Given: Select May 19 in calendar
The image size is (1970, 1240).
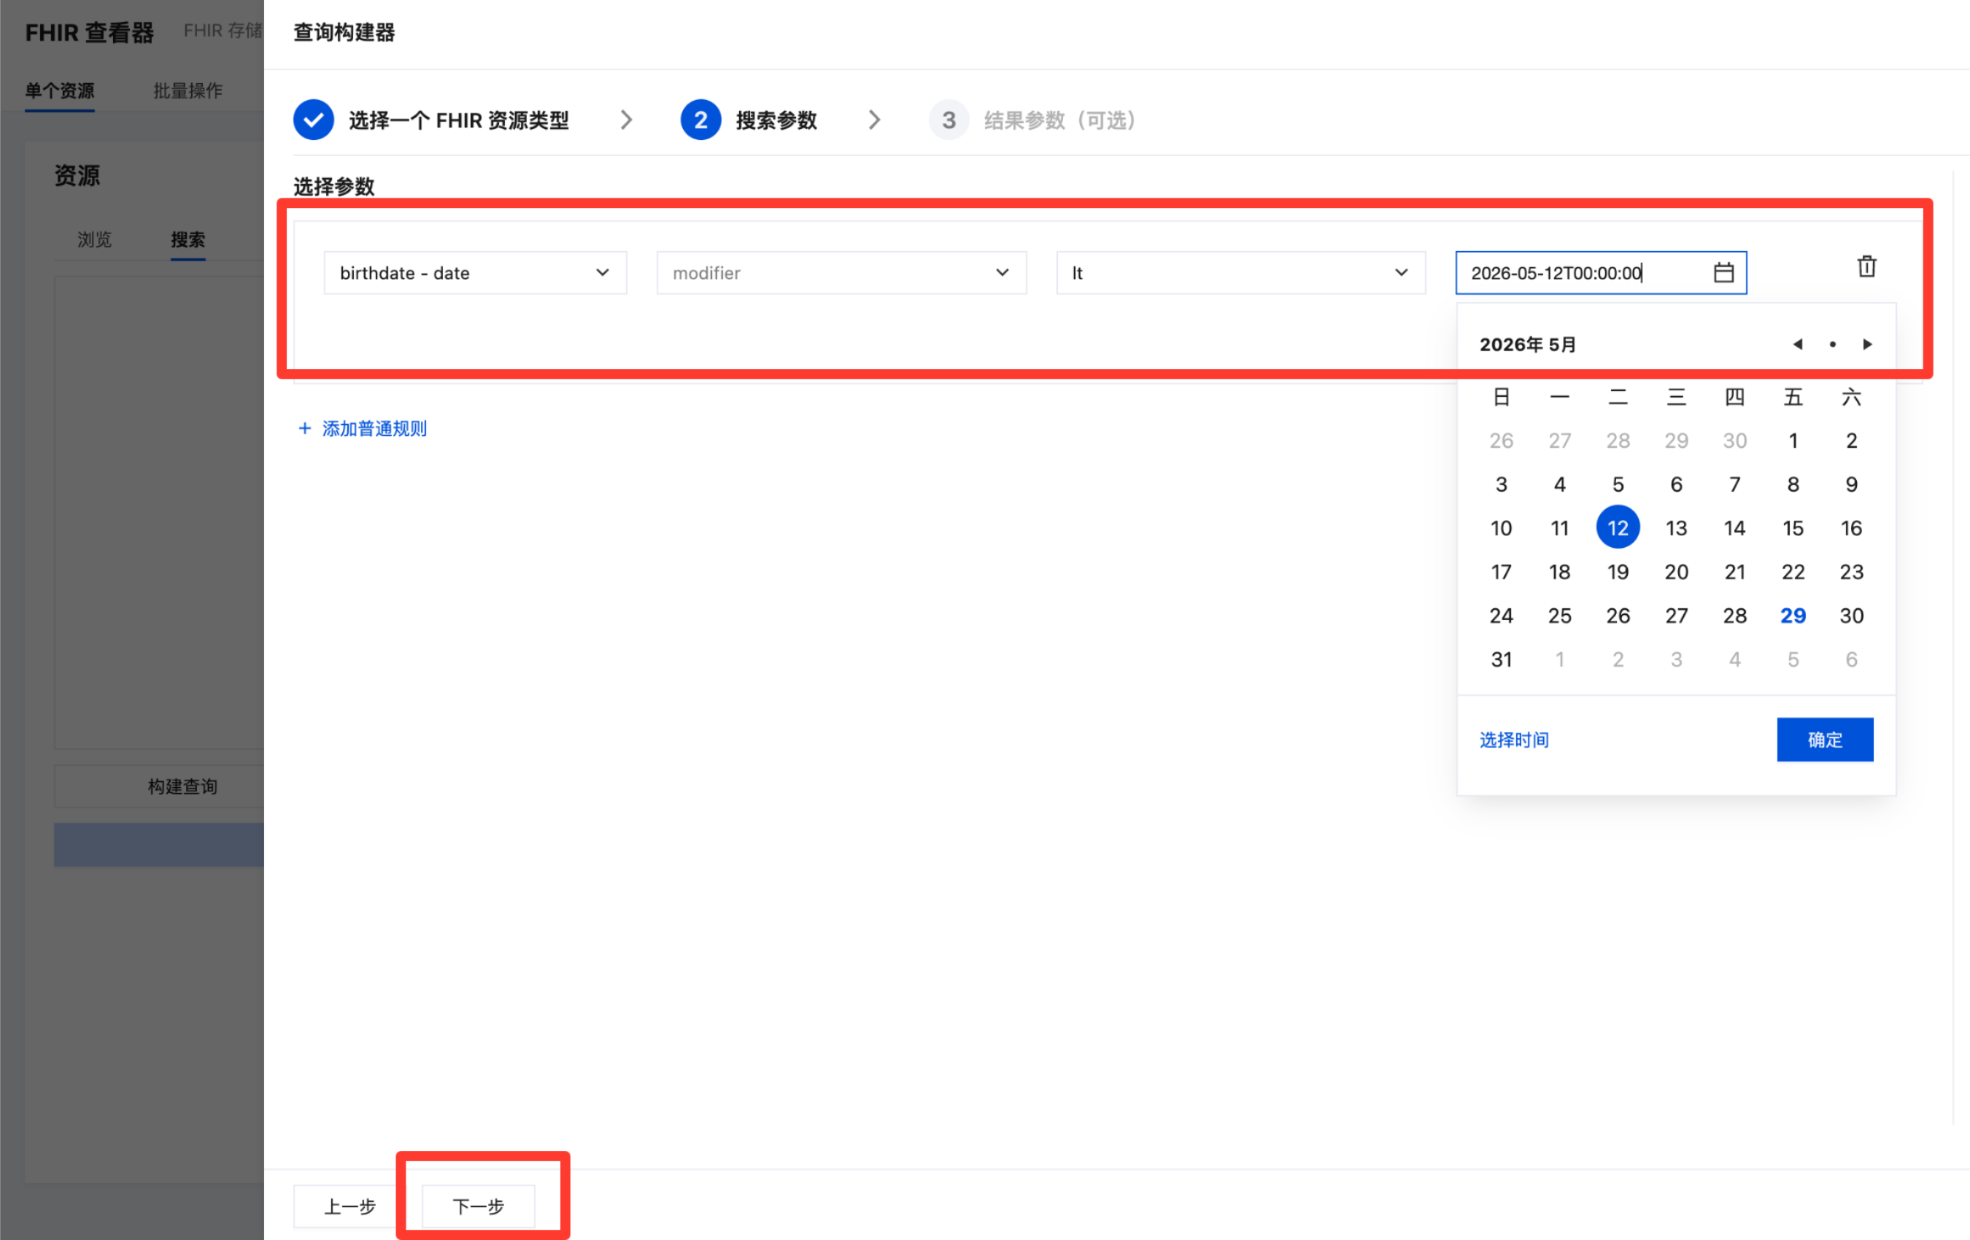Looking at the screenshot, I should tap(1618, 572).
